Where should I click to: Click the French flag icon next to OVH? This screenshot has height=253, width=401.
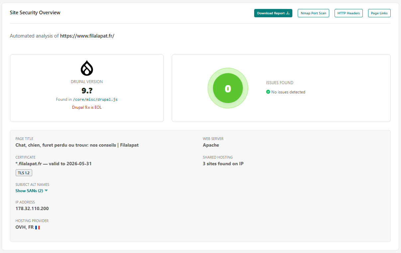[38, 228]
